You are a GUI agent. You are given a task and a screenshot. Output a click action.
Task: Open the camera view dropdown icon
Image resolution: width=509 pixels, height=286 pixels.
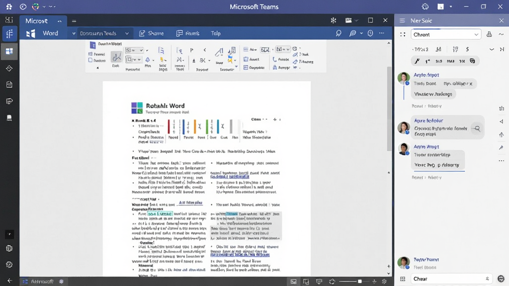pyautogui.click(x=351, y=20)
